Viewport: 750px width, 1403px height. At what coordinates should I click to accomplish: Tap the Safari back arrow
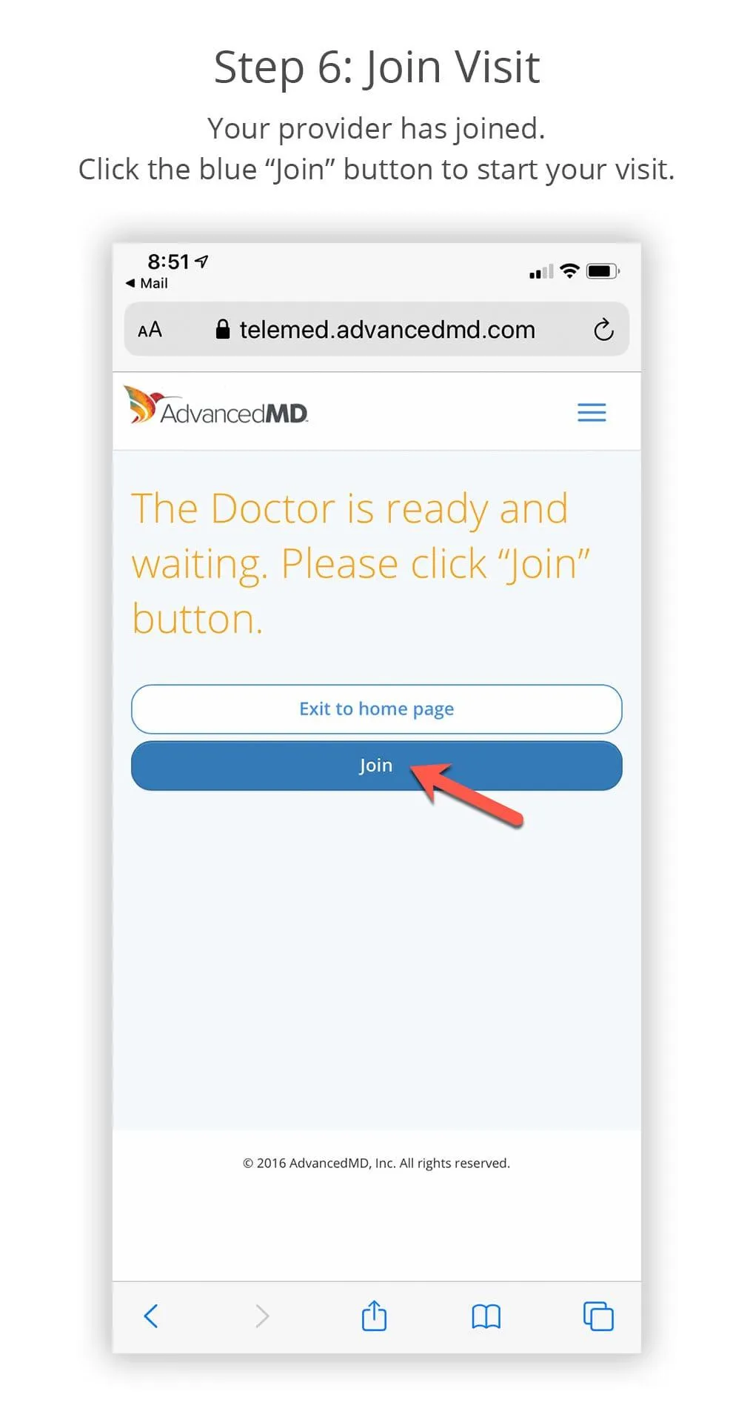(151, 1316)
